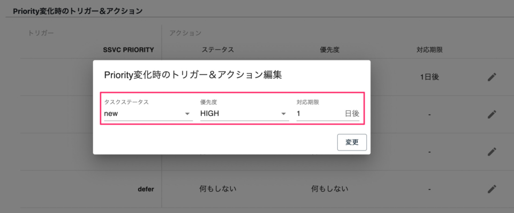Image resolution: width=514 pixels, height=213 pixels.
Task: Click the arrow of the タスクステータス select
Action: click(187, 114)
